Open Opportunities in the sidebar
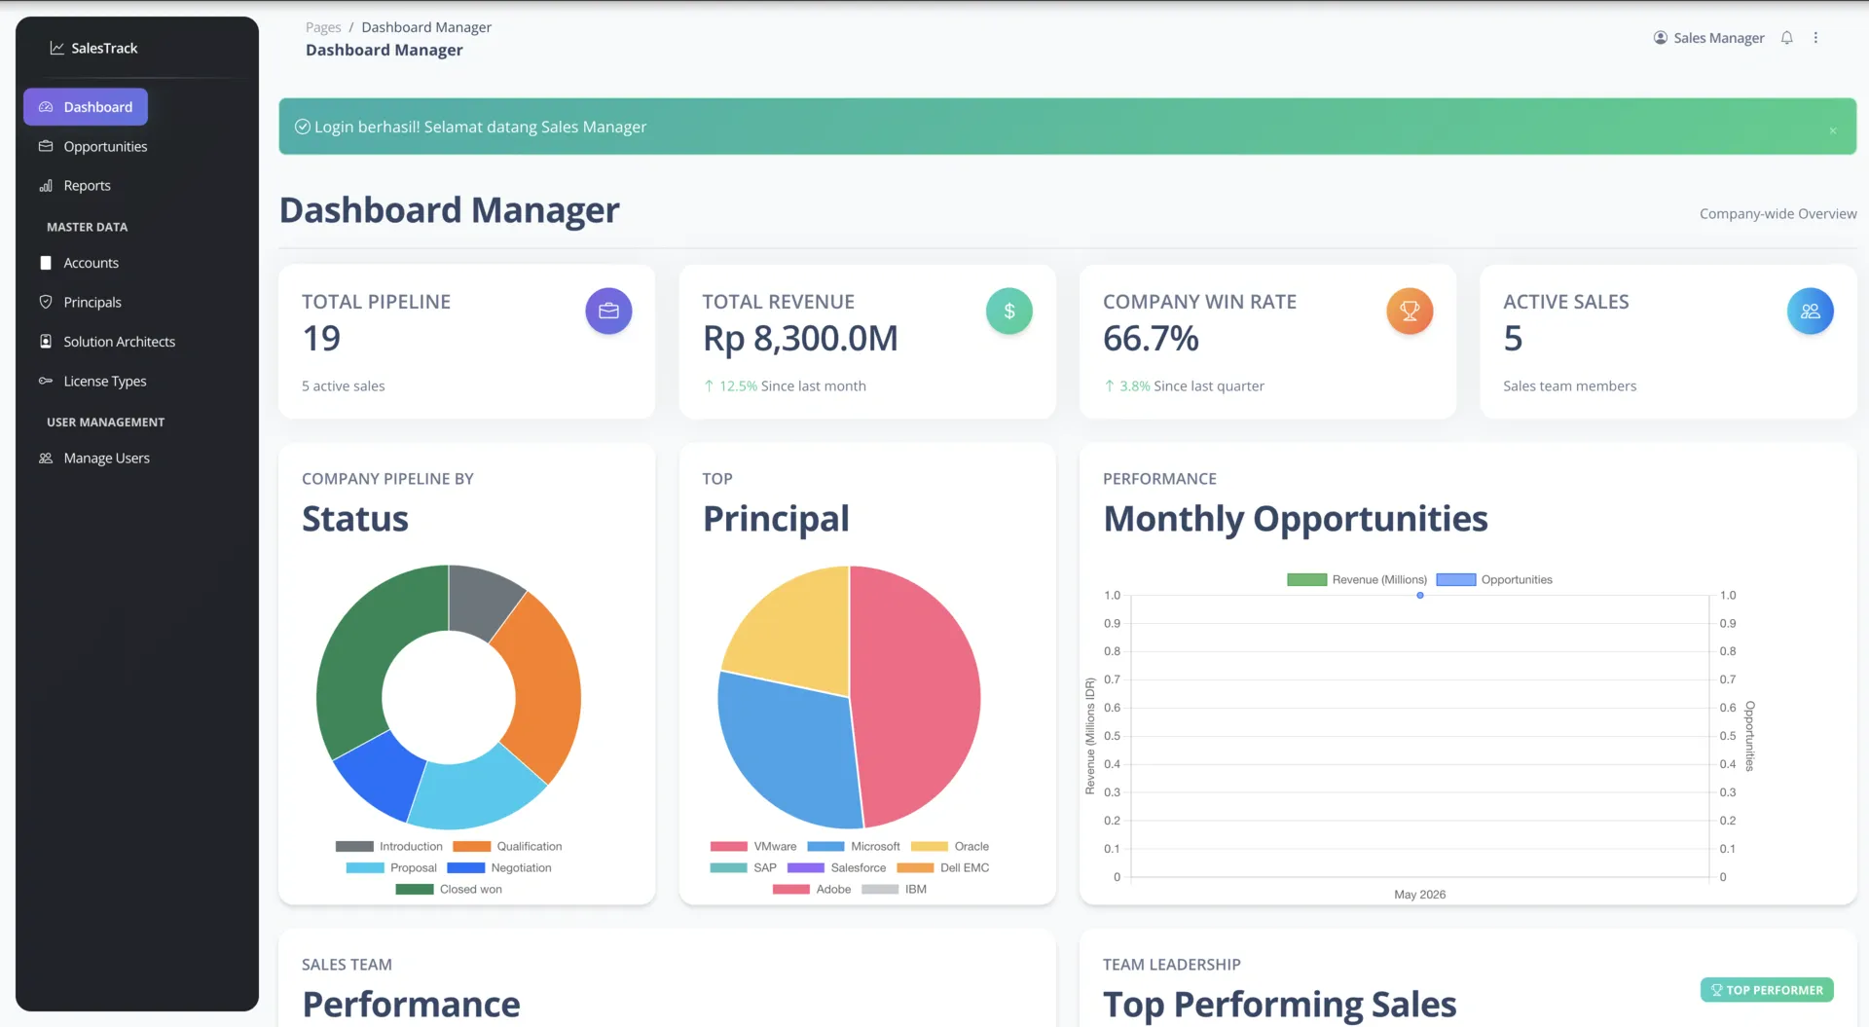 coord(105,147)
